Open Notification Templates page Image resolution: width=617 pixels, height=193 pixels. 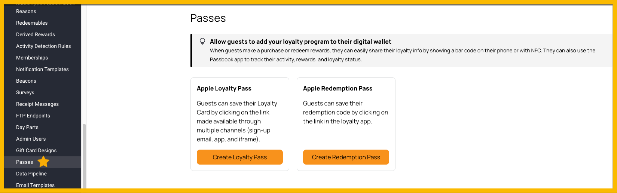point(42,69)
